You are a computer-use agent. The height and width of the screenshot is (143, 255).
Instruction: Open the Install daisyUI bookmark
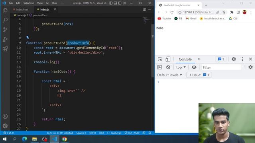212,19
